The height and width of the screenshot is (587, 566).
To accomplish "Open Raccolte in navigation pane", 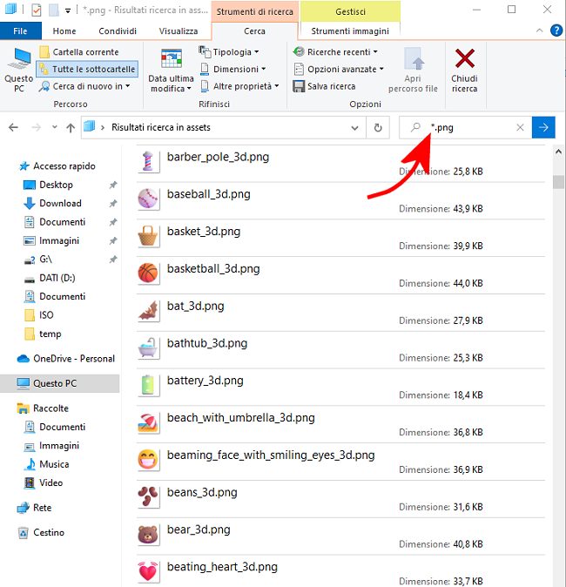I will (x=44, y=408).
